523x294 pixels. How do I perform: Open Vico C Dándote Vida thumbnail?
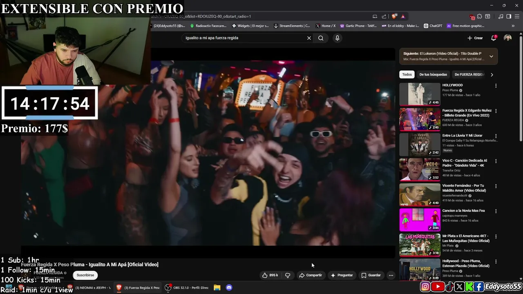pos(420,169)
